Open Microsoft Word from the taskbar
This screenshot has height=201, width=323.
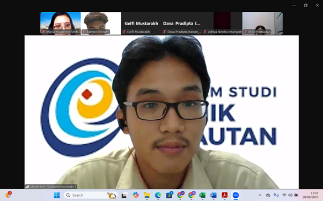214,195
